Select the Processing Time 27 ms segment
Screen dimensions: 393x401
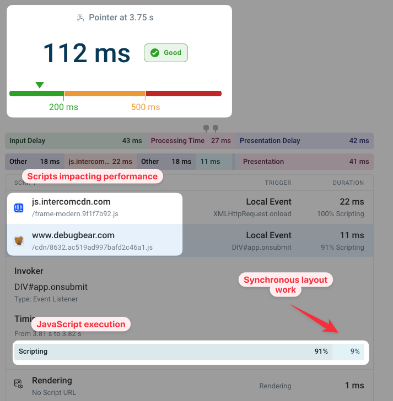tap(191, 141)
